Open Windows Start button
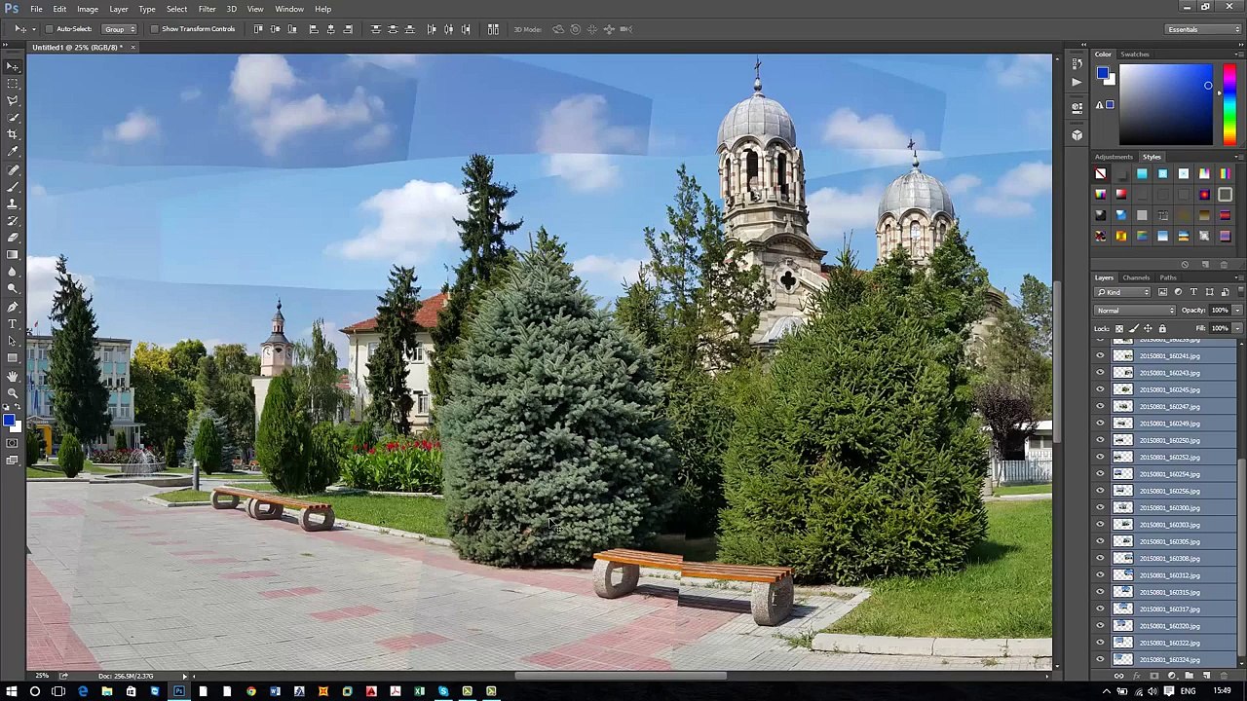This screenshot has height=701, width=1247. (x=11, y=691)
